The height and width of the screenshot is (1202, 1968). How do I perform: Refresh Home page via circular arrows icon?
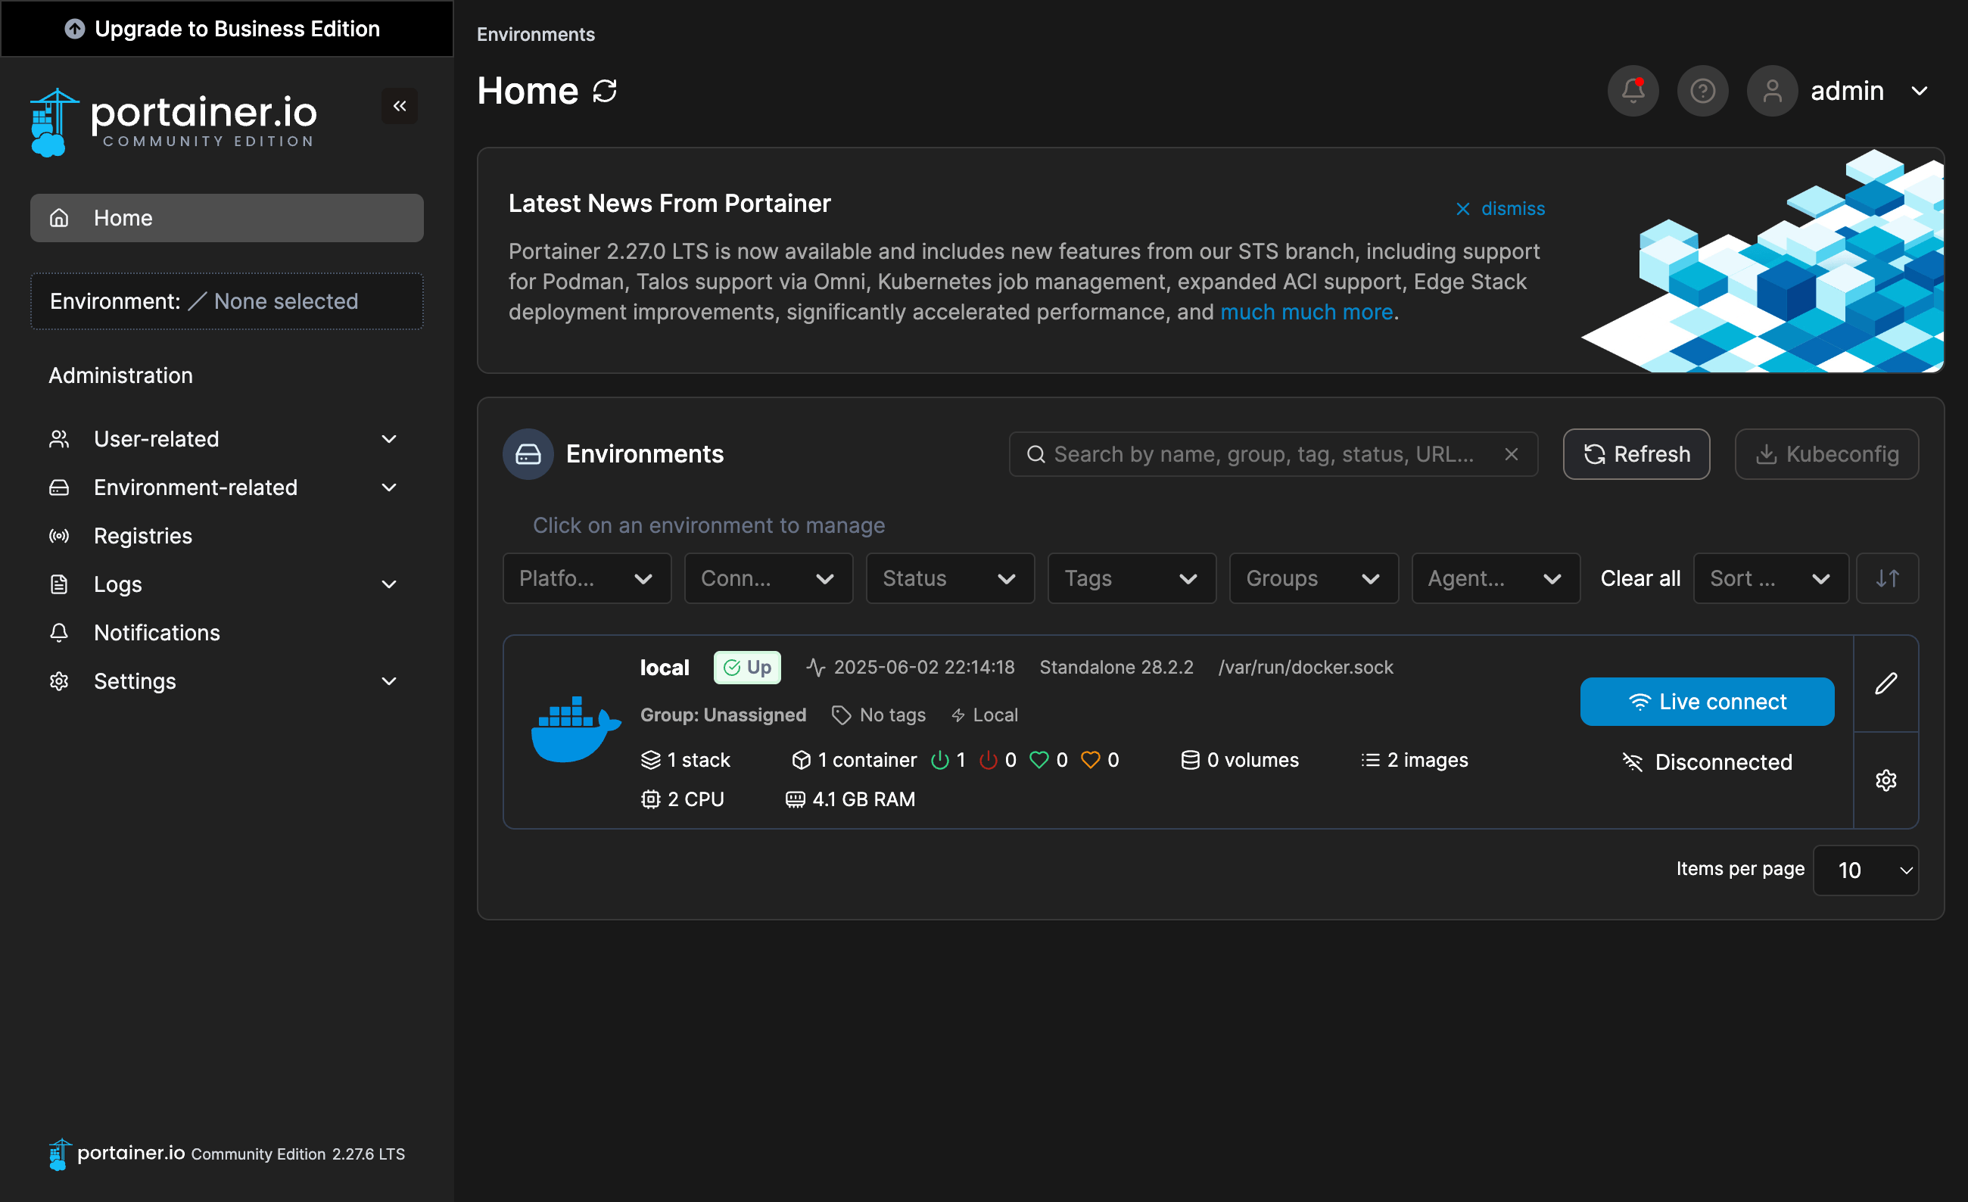pyautogui.click(x=605, y=91)
